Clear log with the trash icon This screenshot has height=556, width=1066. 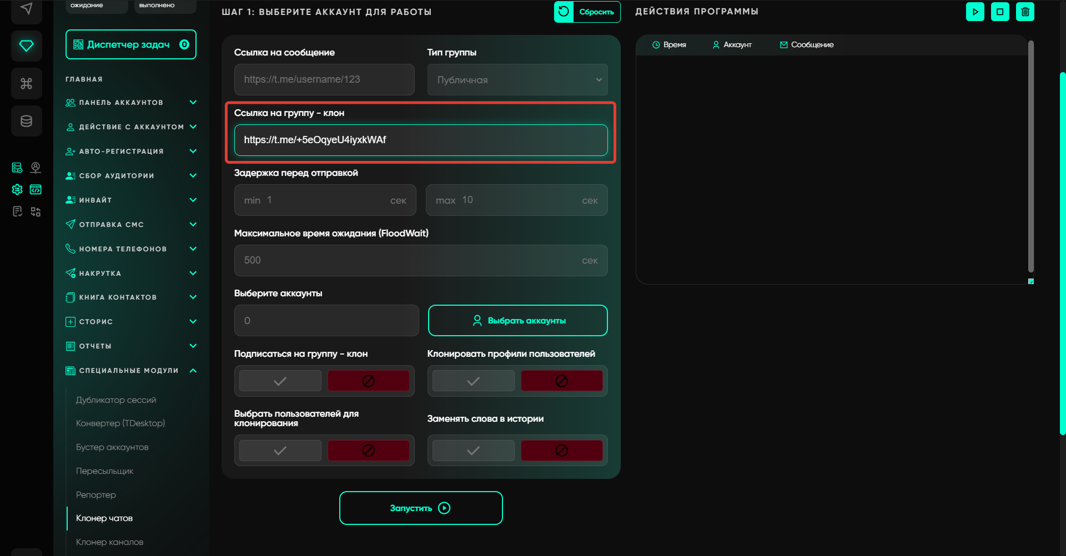1025,12
